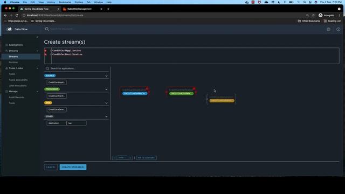This screenshot has height=194, width=345.
Task: Click the applications search magnifier icon
Action: 47,68
